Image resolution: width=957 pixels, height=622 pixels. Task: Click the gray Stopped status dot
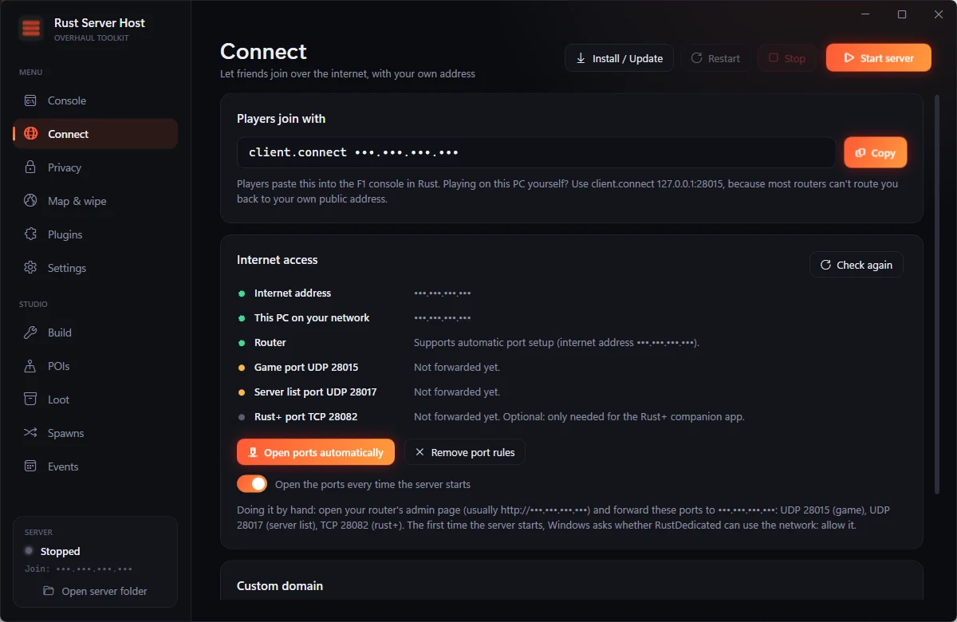[x=29, y=551]
